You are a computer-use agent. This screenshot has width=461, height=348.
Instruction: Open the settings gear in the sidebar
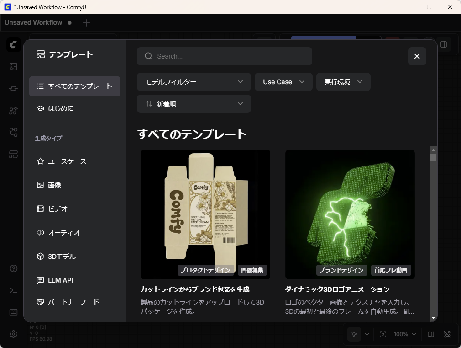(13, 334)
